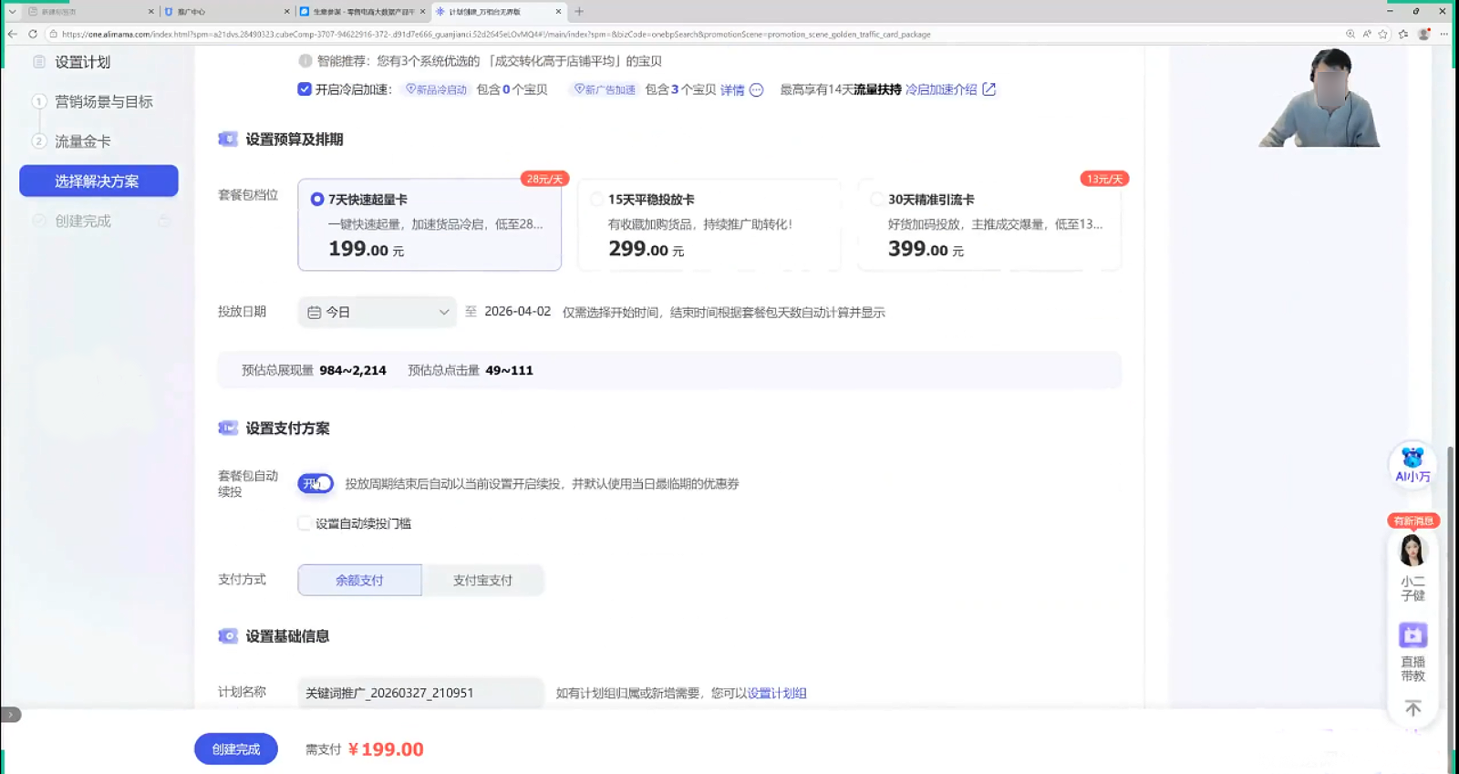Select the 15天平稳投放卡 package option
The height and width of the screenshot is (774, 1459).
(596, 200)
